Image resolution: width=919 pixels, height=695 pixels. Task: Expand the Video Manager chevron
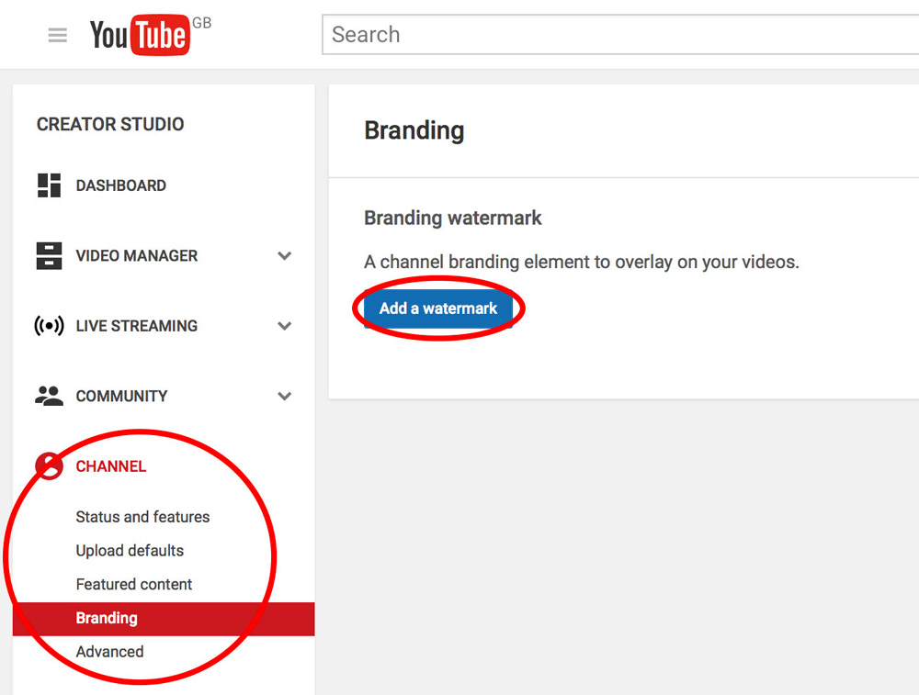tap(284, 256)
